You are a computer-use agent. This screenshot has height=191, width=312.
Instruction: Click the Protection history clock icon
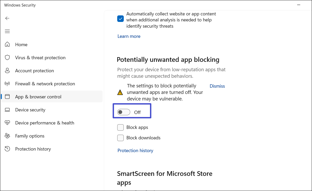(7, 149)
